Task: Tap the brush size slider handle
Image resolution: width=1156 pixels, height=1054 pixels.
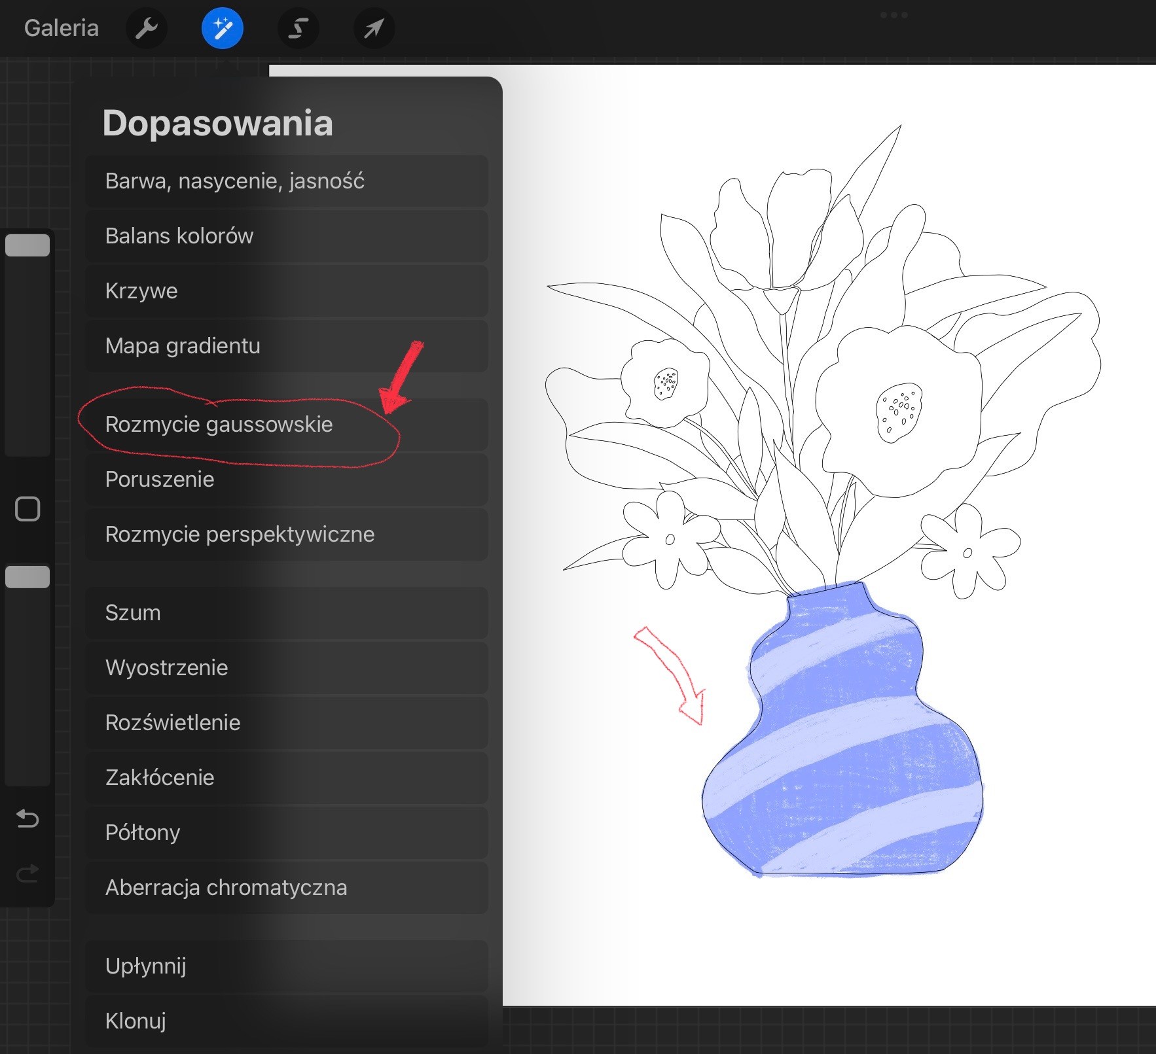Action: (x=27, y=245)
